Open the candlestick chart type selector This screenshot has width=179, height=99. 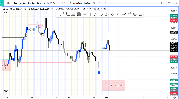64,3
